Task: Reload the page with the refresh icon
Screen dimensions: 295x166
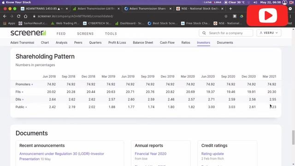Action: point(18,17)
